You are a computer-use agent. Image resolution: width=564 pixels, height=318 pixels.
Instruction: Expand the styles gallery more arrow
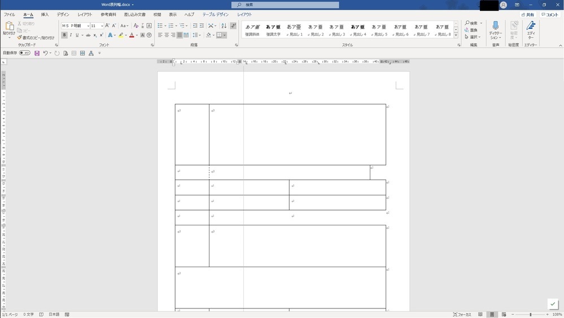tap(456, 35)
